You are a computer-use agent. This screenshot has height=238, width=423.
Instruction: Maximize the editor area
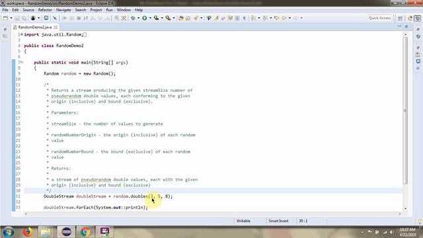coord(406,26)
